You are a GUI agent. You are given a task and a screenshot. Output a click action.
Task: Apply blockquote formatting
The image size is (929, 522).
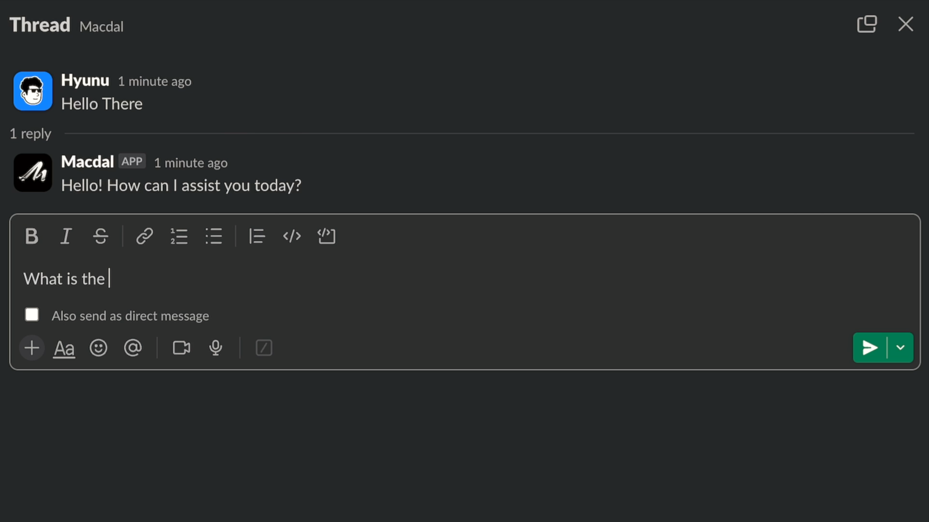257,236
